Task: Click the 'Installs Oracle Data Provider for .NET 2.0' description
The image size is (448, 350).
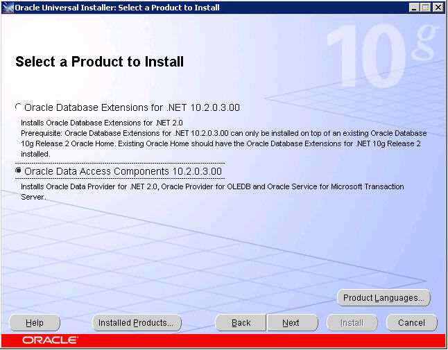Action: pyautogui.click(x=212, y=191)
